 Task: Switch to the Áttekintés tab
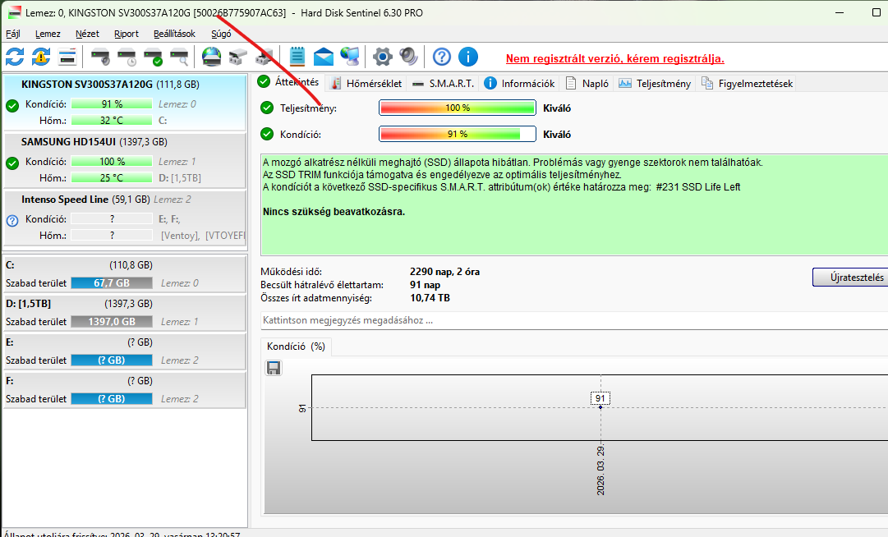289,82
